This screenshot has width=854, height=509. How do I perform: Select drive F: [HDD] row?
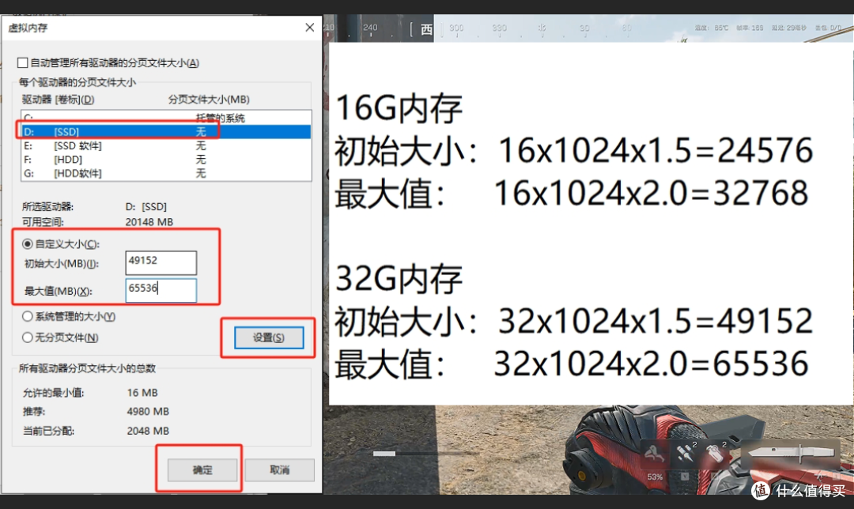pyautogui.click(x=166, y=160)
